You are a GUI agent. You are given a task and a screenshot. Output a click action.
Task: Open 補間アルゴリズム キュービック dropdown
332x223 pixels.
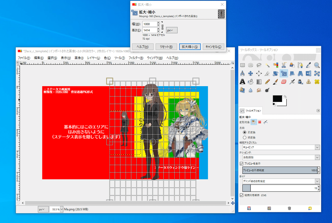coord(281,147)
